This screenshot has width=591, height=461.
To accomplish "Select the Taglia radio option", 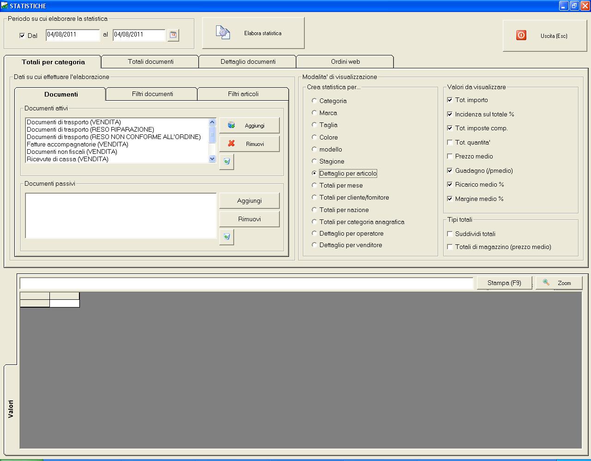I will click(x=314, y=124).
